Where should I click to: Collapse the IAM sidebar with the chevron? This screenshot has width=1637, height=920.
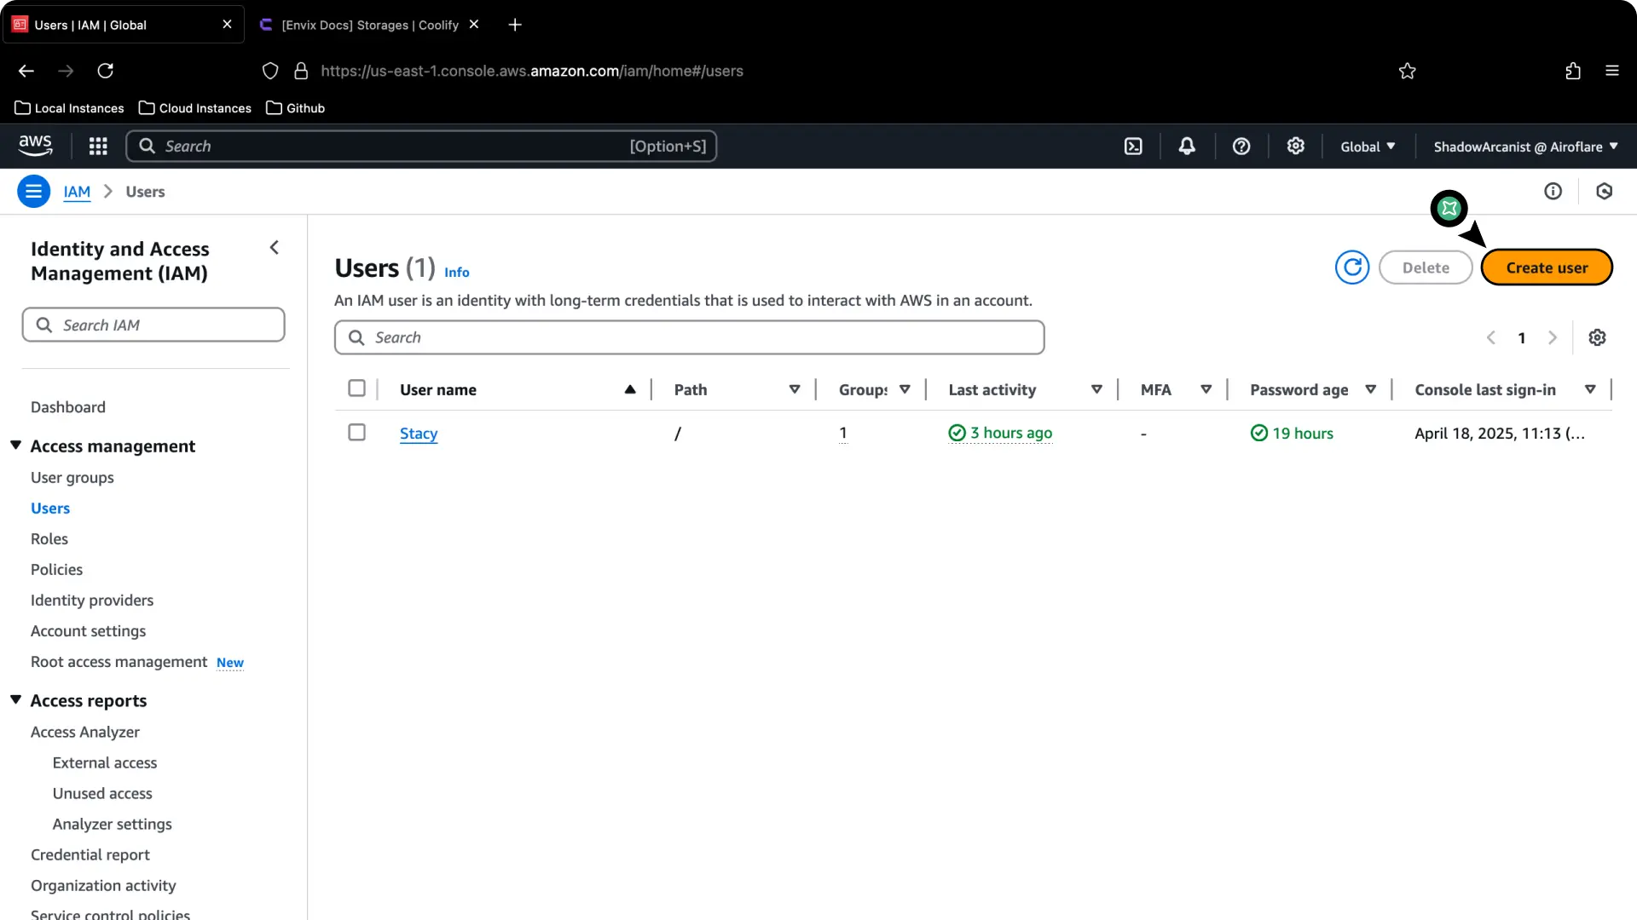tap(274, 247)
